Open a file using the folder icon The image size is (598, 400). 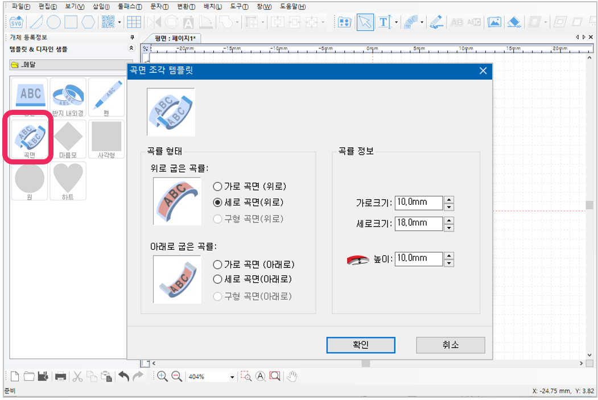coord(29,376)
